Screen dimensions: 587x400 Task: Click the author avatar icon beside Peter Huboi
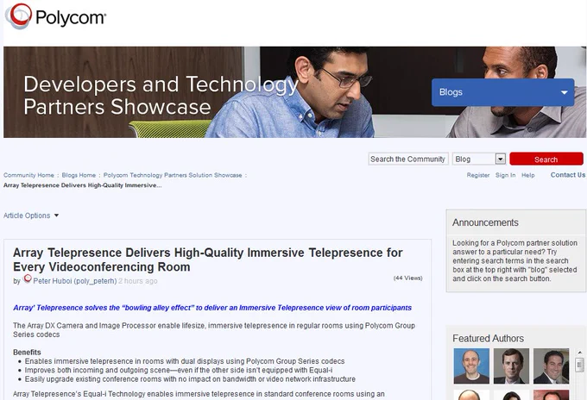[27, 278]
